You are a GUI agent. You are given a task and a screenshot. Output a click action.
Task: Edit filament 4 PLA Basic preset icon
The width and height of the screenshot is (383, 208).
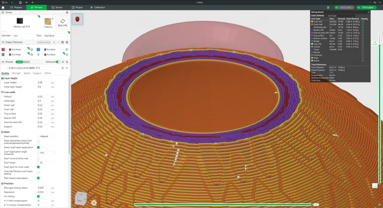click(x=66, y=55)
